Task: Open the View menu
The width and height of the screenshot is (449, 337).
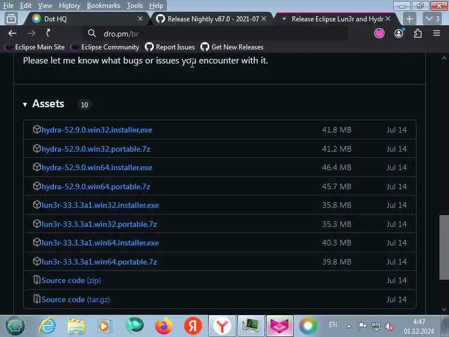Action: point(45,6)
